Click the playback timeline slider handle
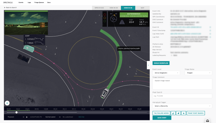Screen dimensions: 216x123 tap(16, 112)
